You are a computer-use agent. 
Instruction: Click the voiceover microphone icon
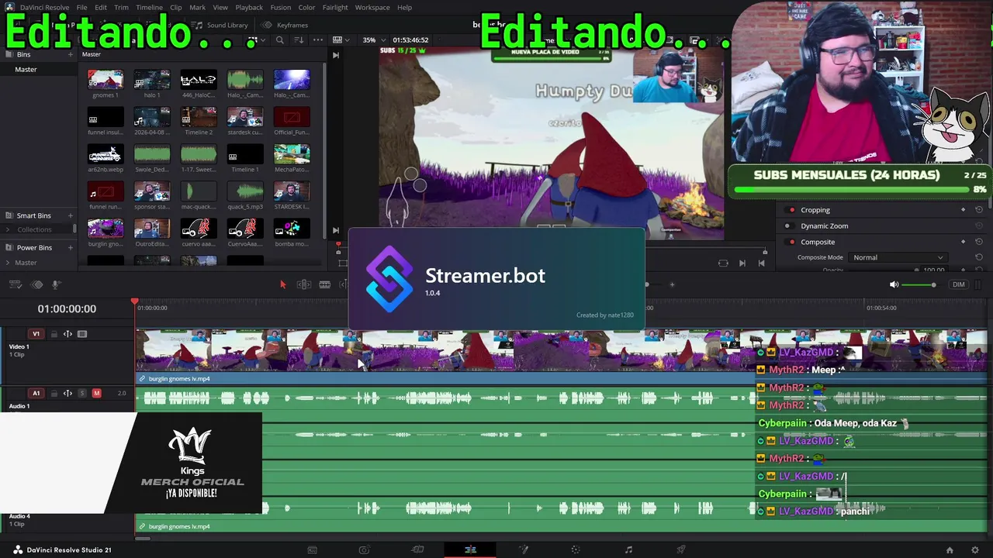(x=56, y=284)
